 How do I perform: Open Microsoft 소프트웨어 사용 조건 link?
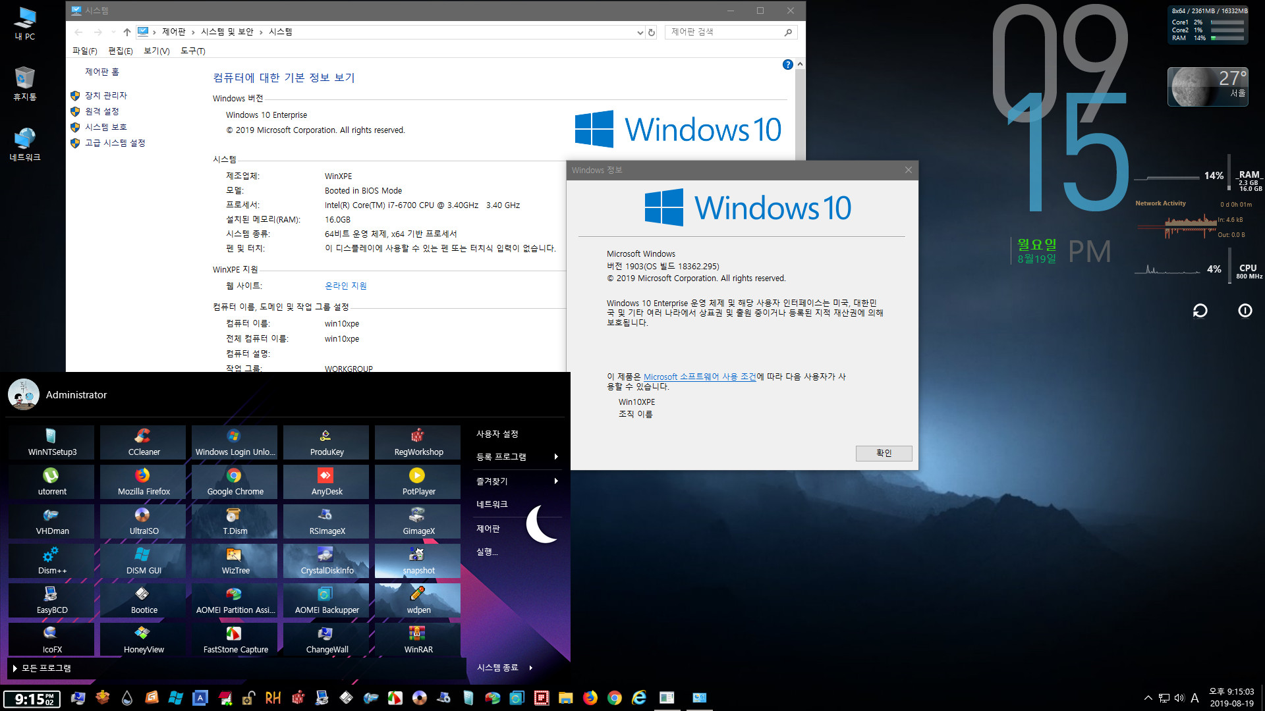(x=700, y=377)
